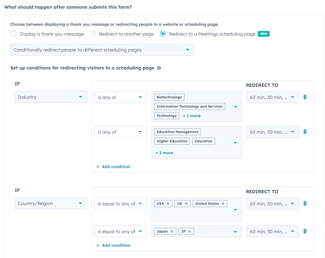Click trash icon for Japan condition

[305, 232]
